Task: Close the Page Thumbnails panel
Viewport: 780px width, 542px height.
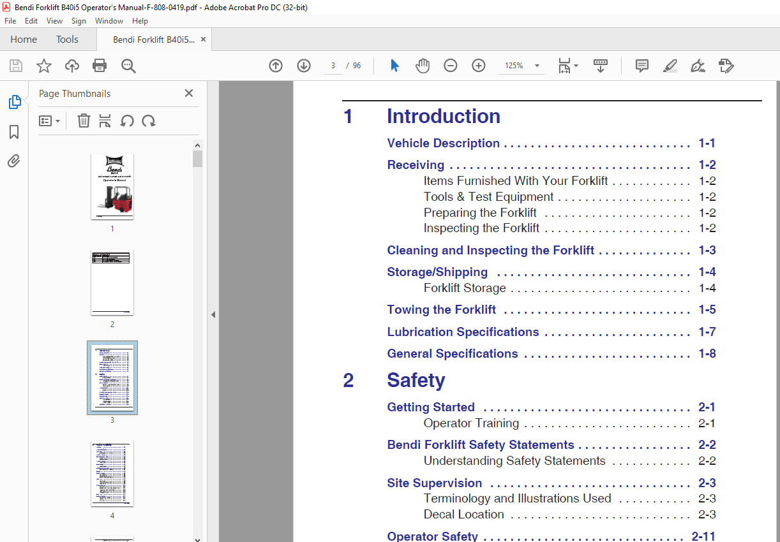Action: coord(189,93)
